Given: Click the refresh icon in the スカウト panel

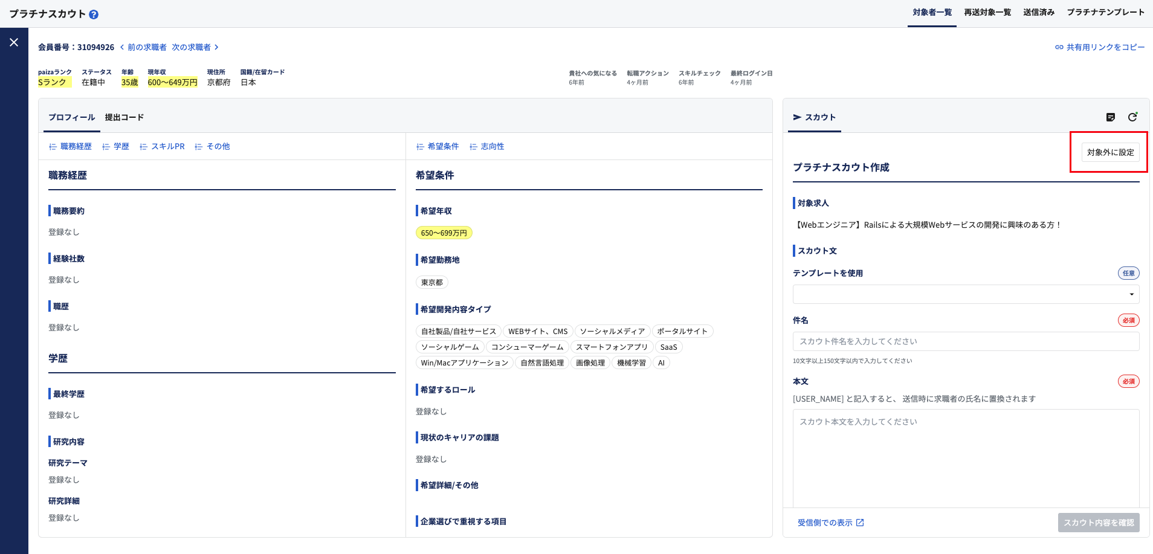Looking at the screenshot, I should click(x=1132, y=117).
